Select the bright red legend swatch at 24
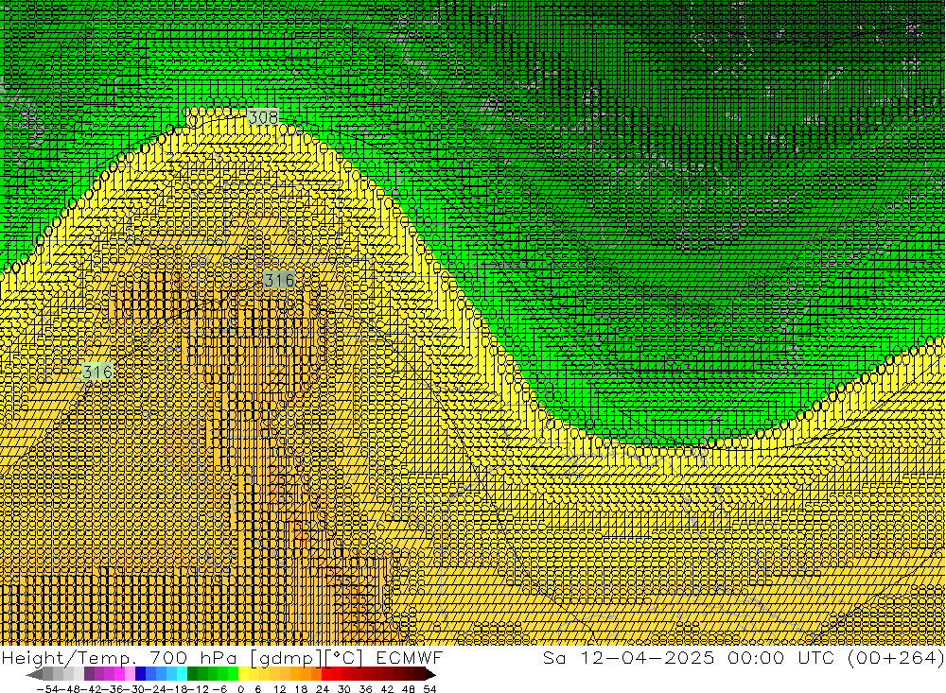Image resolution: width=946 pixels, height=693 pixels. (326, 674)
